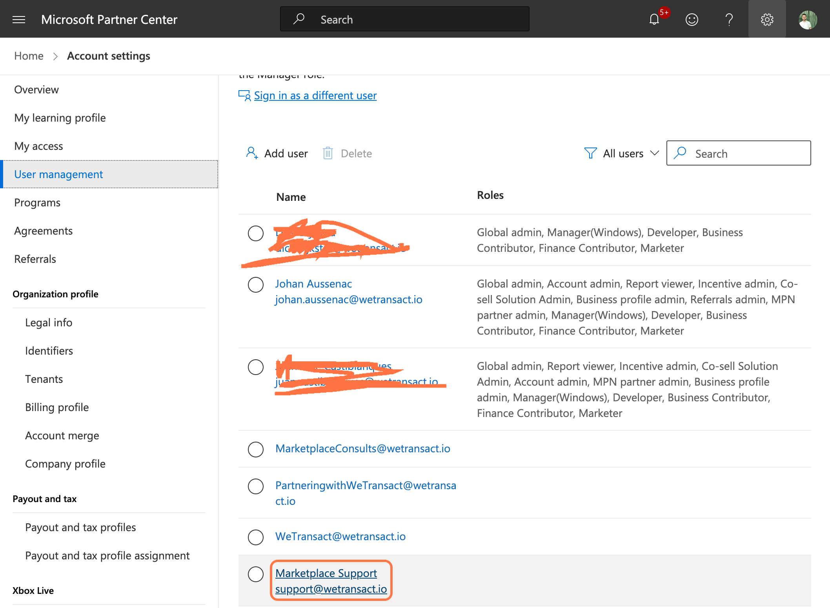Select the MarketplaceConsults radio button
This screenshot has height=608, width=830.
click(x=256, y=449)
